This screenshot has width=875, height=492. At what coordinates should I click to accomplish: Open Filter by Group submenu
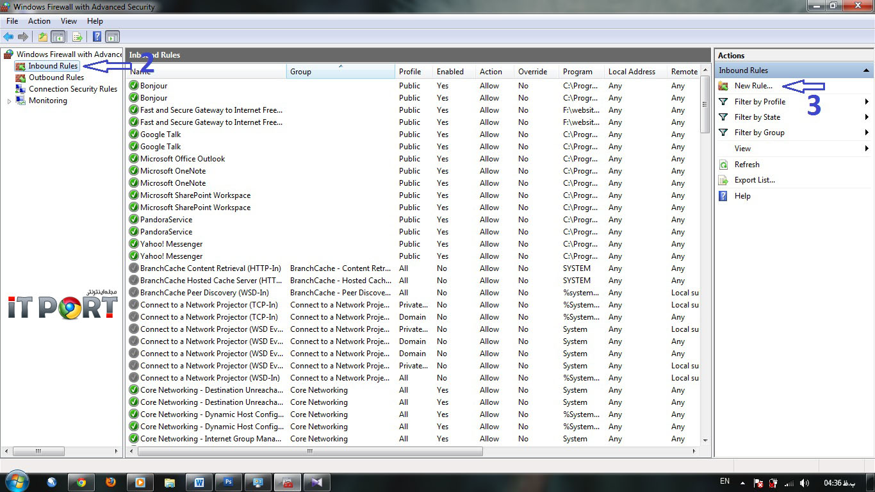pyautogui.click(x=794, y=133)
